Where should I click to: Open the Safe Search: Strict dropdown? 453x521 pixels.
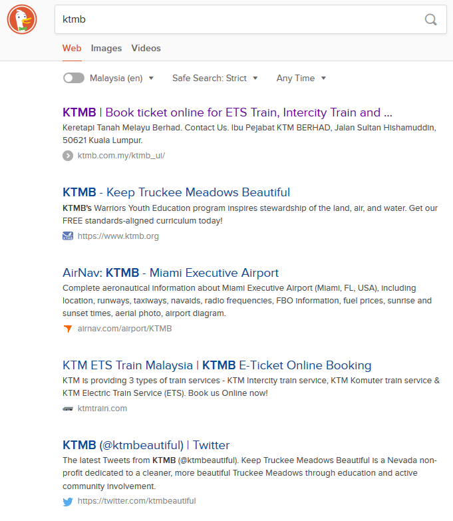click(215, 78)
